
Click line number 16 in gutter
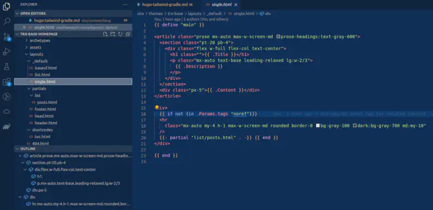[143, 114]
